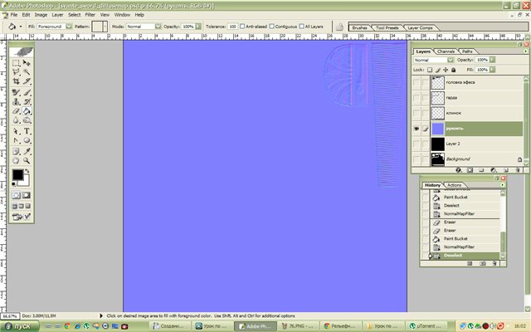Select the Eyedropper tool
531x332 pixels.
pos(27,151)
